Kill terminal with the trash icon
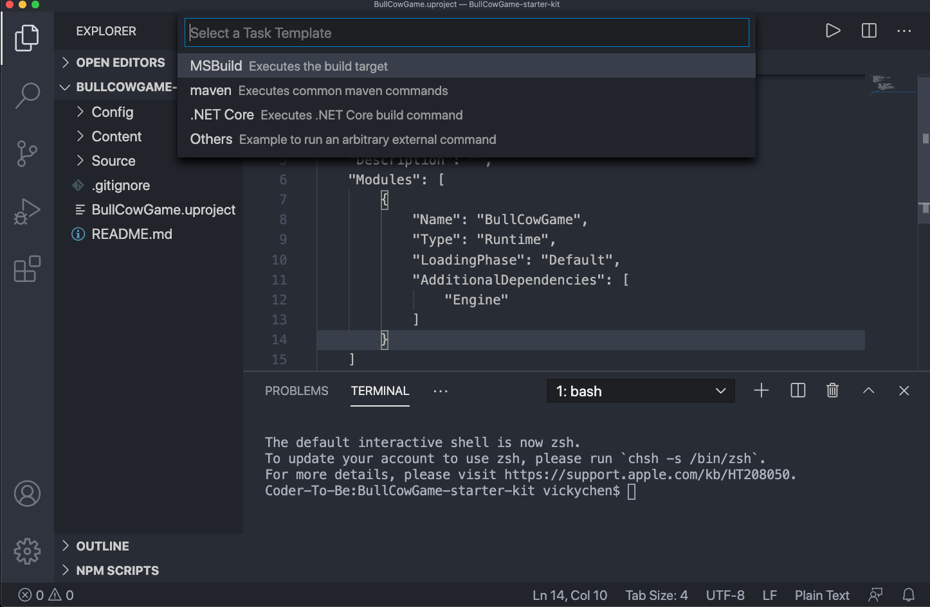Screen dimensions: 930x607 [x=832, y=391]
